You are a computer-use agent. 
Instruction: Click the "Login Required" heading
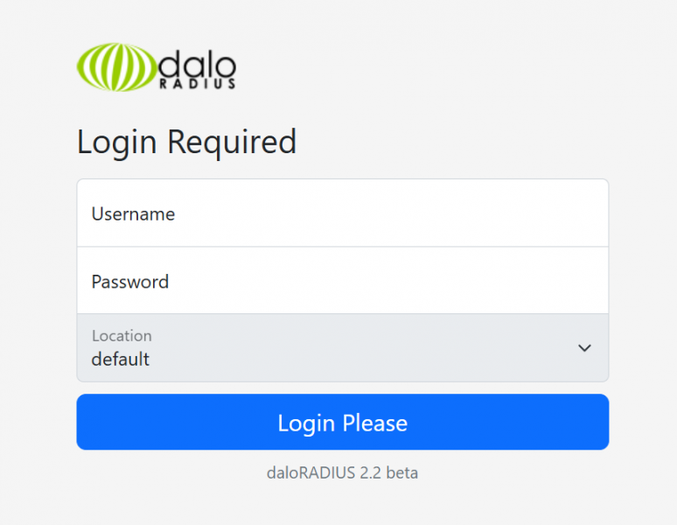(186, 142)
